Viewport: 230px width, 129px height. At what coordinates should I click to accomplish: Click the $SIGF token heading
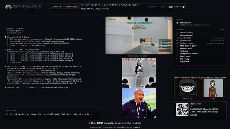coord(196,104)
